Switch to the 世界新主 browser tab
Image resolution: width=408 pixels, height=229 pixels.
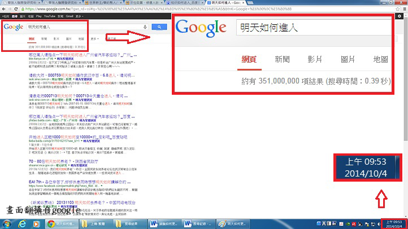click(103, 3)
